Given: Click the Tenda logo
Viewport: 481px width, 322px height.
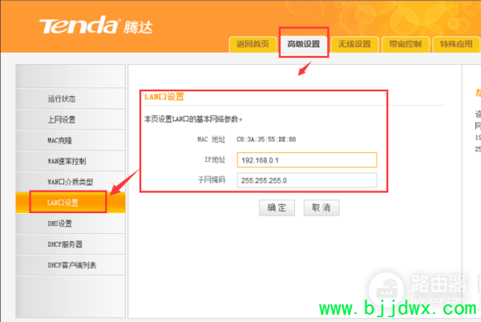Looking at the screenshot, I should (96, 26).
